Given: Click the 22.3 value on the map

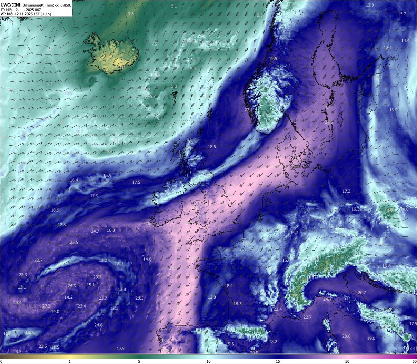Looking at the screenshot, I should click(x=23, y=275).
